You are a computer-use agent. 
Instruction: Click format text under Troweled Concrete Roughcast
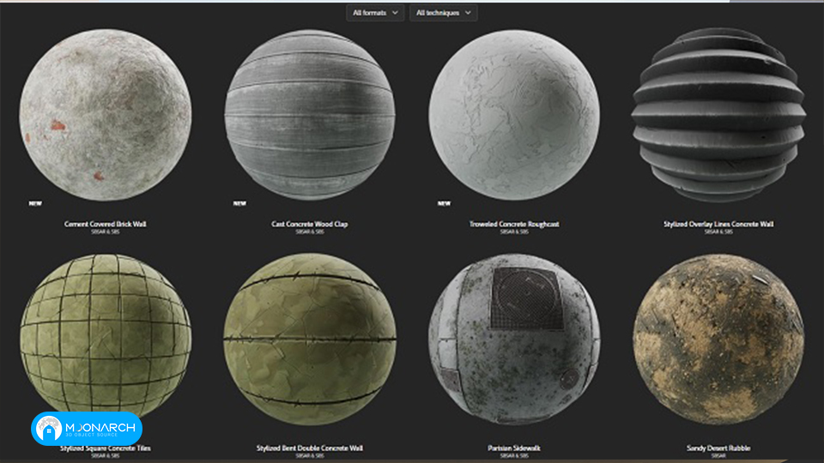[514, 231]
